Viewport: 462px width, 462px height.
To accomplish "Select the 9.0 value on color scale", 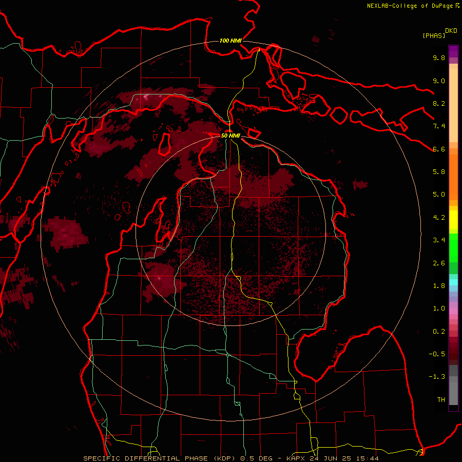I will (x=439, y=81).
